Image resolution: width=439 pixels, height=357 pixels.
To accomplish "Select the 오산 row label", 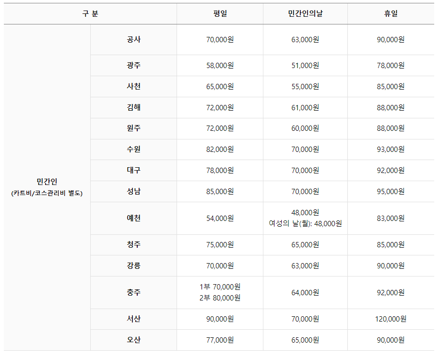I will [133, 340].
